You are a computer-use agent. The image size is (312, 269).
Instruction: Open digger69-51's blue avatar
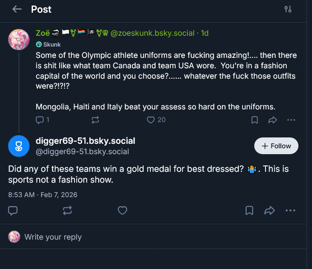pyautogui.click(x=19, y=146)
